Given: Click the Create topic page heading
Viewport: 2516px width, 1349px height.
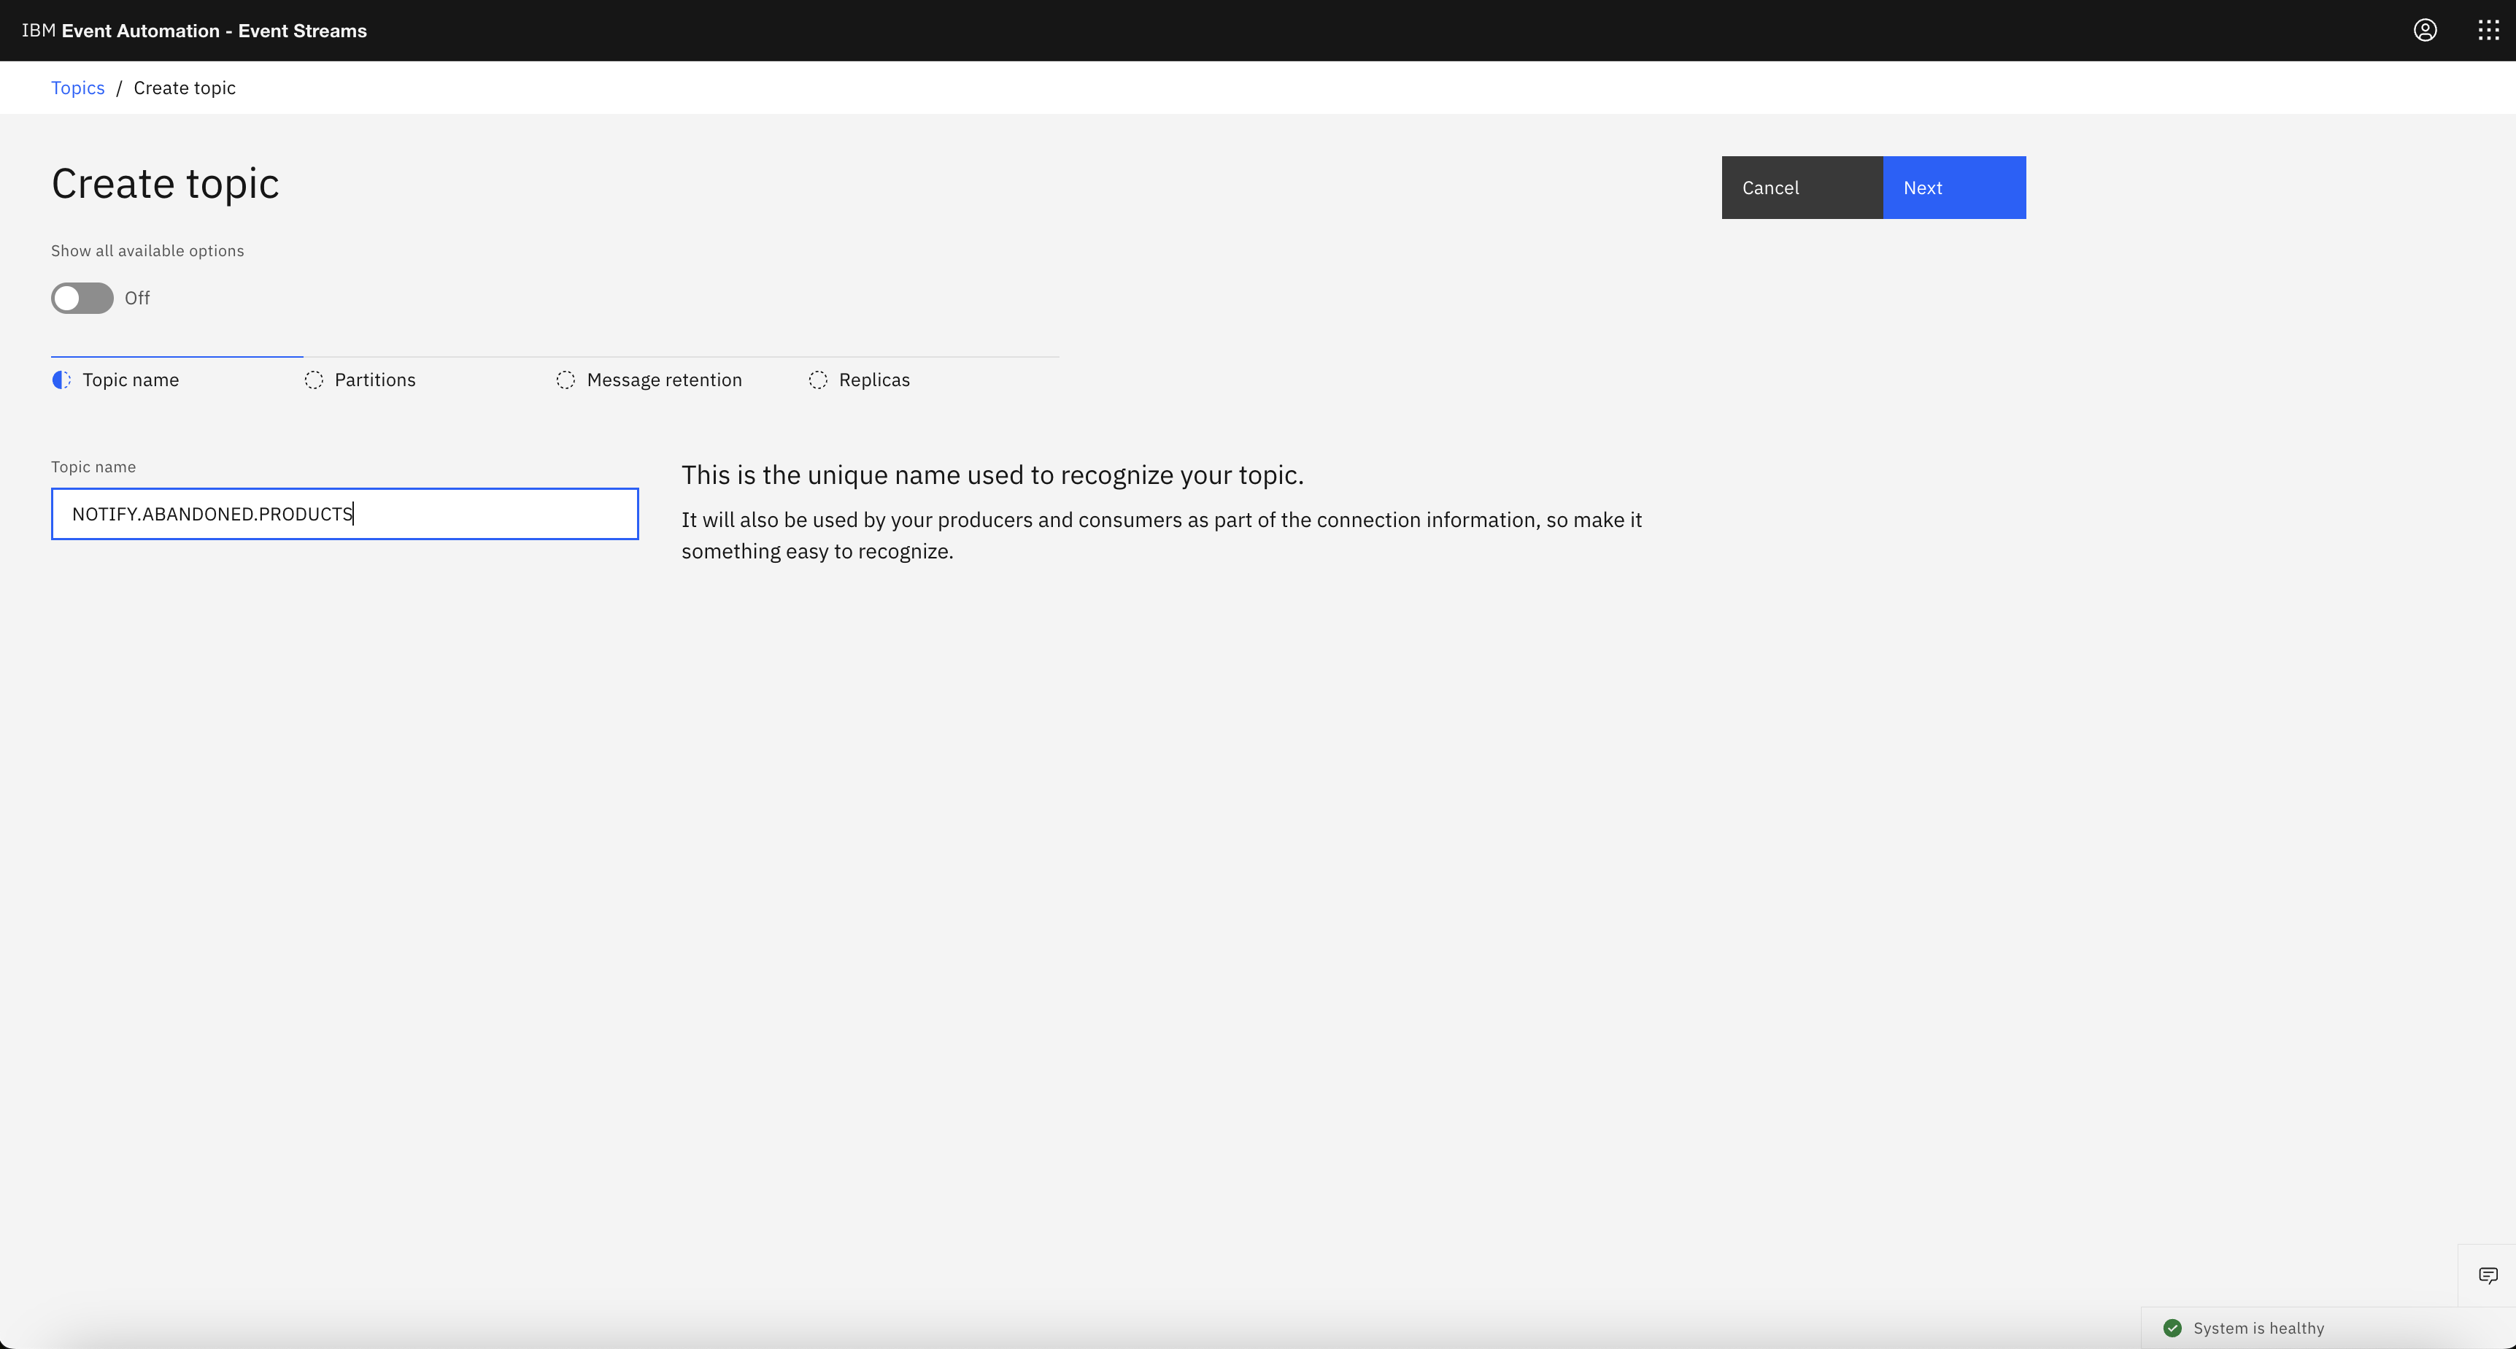Looking at the screenshot, I should 165,184.
